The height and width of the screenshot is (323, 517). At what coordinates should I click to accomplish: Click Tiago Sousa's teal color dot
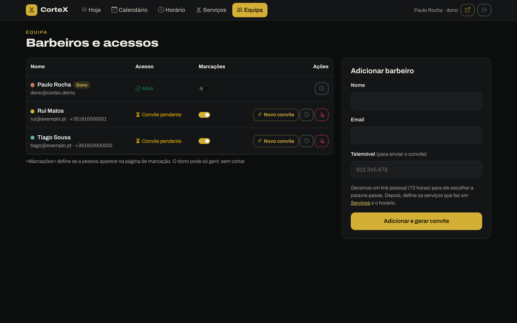click(x=33, y=138)
